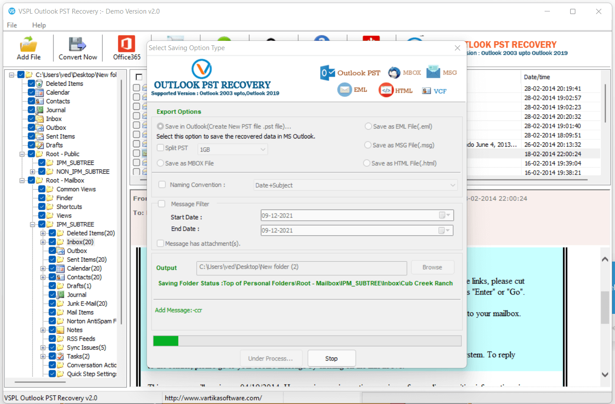The width and height of the screenshot is (615, 404).
Task: Click the VCF format icon
Action: [x=426, y=91]
